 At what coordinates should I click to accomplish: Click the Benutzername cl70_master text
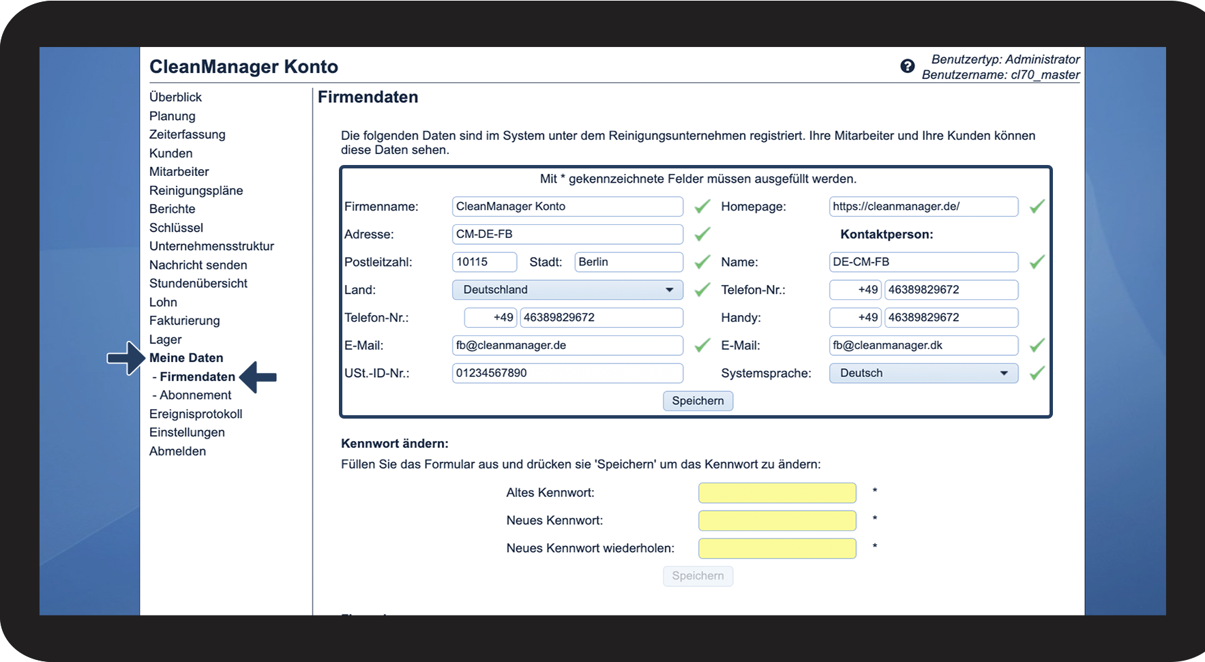(1000, 75)
